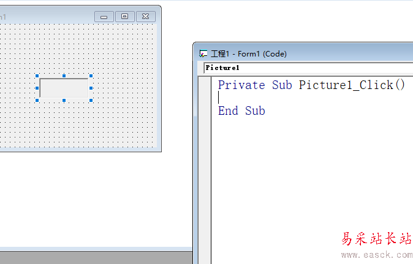Click right-middle resize handle of picture box
This screenshot has width=413, height=264.
coord(91,88)
